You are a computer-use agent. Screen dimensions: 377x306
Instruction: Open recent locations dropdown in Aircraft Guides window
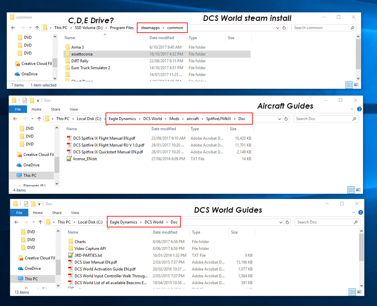click(32, 119)
